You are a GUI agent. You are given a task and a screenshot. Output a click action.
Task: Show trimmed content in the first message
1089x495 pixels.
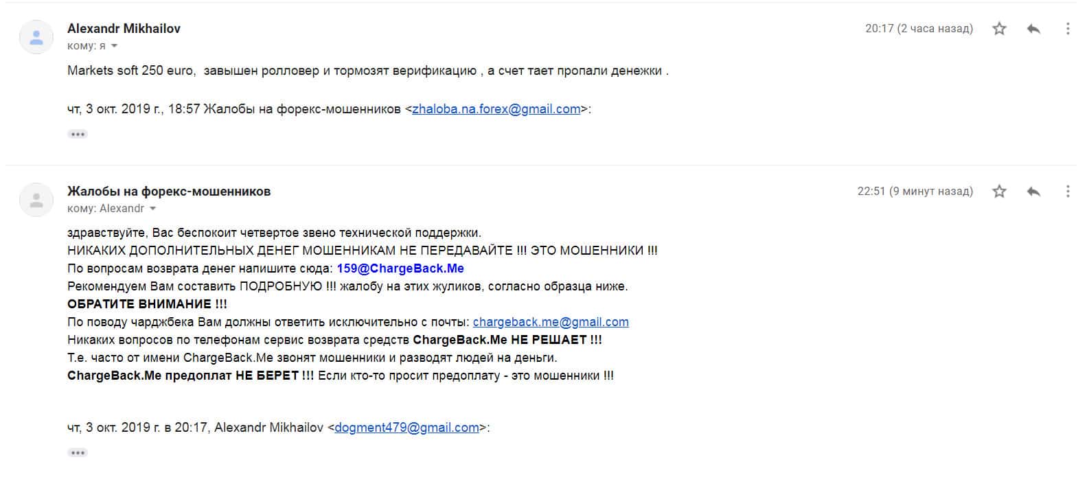point(78,134)
